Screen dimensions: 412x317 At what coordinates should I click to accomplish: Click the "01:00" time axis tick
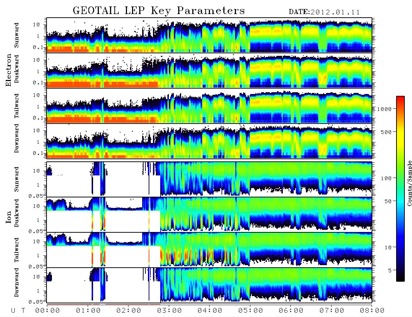[88, 311]
